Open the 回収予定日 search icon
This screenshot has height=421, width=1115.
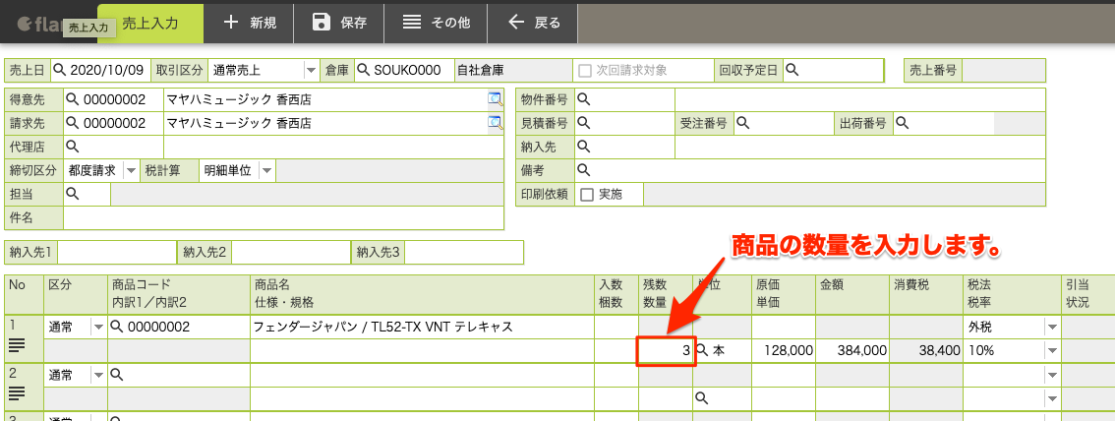click(792, 70)
